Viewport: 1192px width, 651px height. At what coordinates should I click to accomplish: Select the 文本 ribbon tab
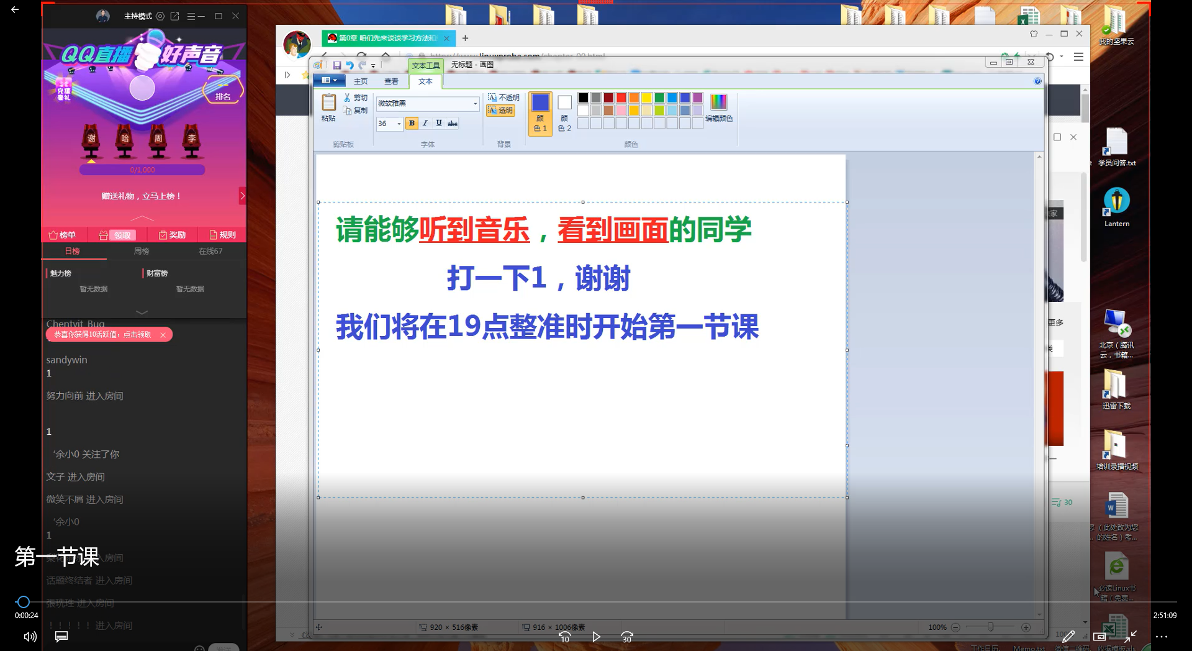click(x=425, y=81)
